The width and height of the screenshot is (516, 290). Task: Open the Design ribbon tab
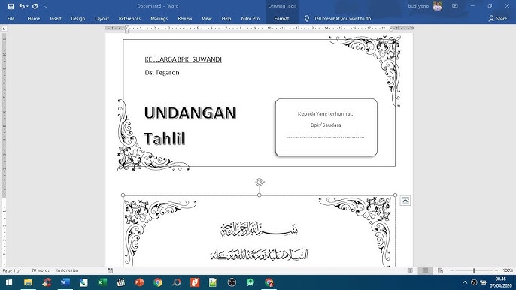click(78, 19)
